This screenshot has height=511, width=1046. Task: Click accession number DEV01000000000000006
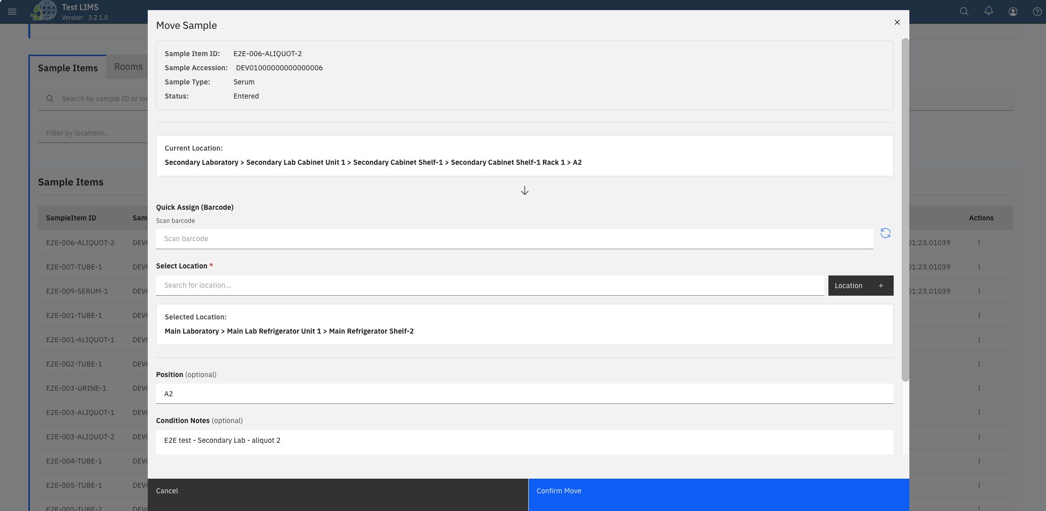click(x=279, y=68)
